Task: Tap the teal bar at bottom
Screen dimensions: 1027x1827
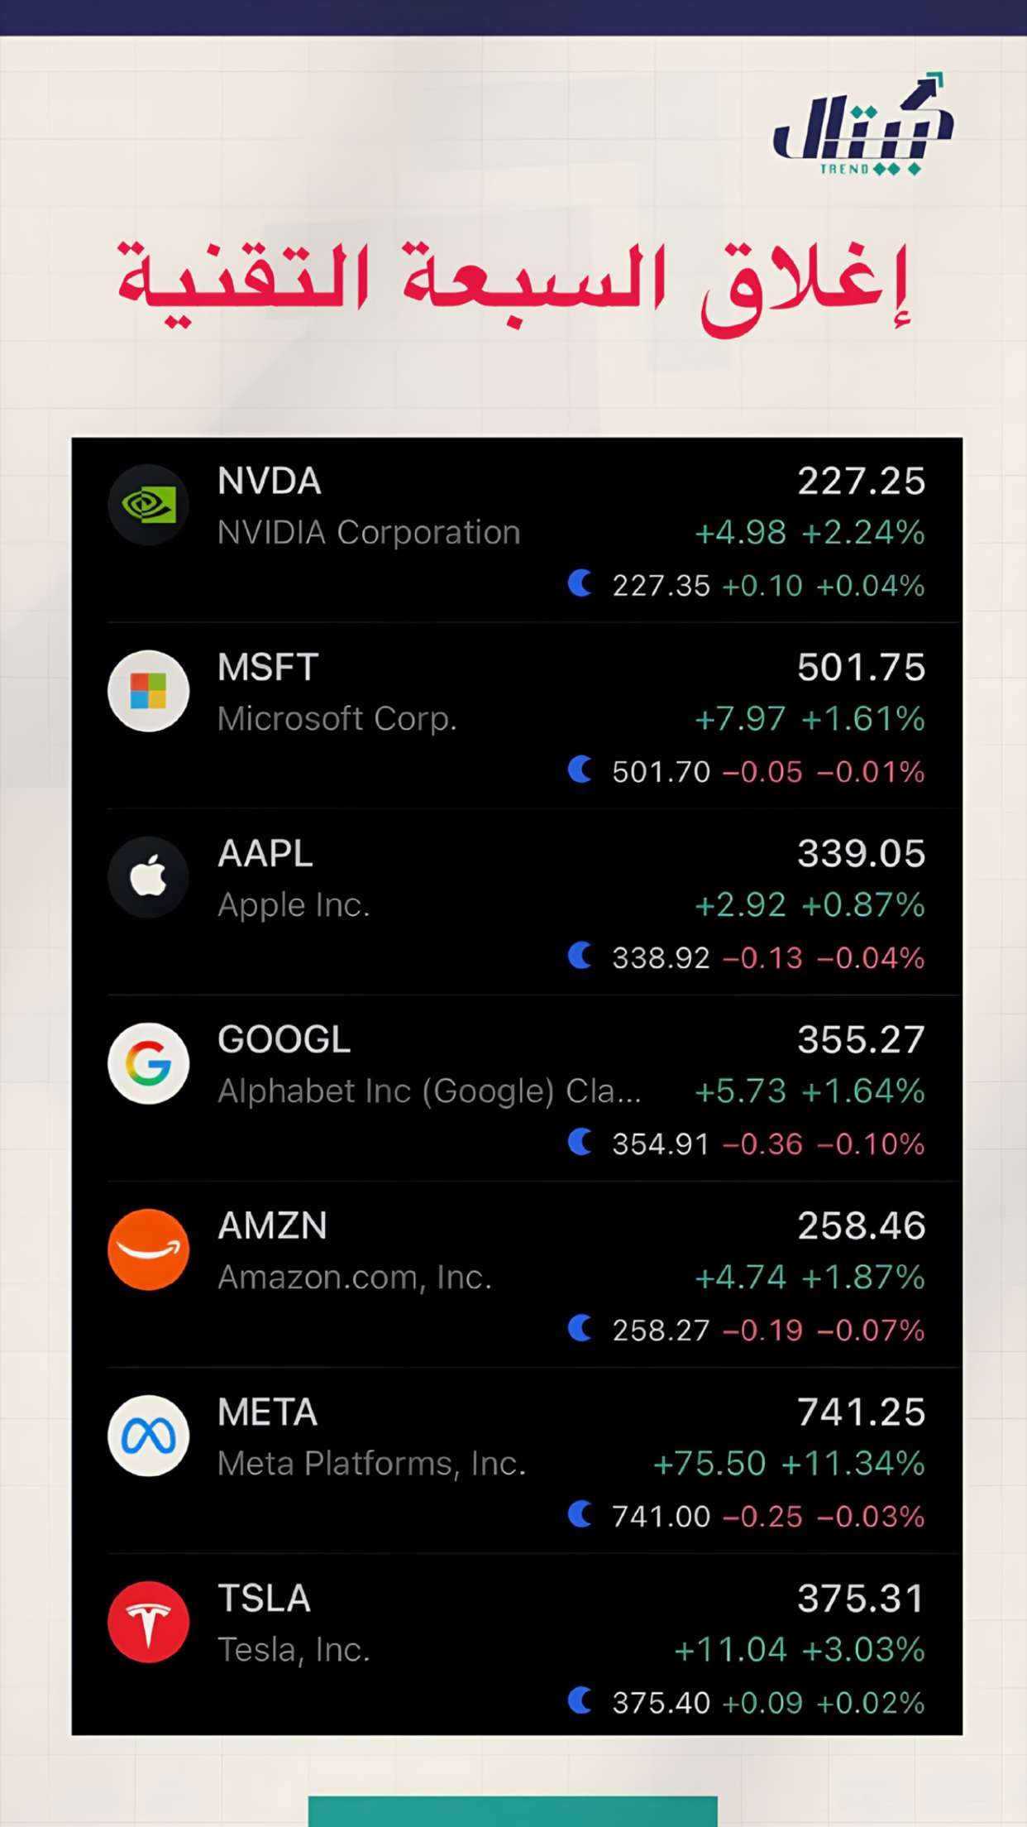Action: pos(513,1810)
